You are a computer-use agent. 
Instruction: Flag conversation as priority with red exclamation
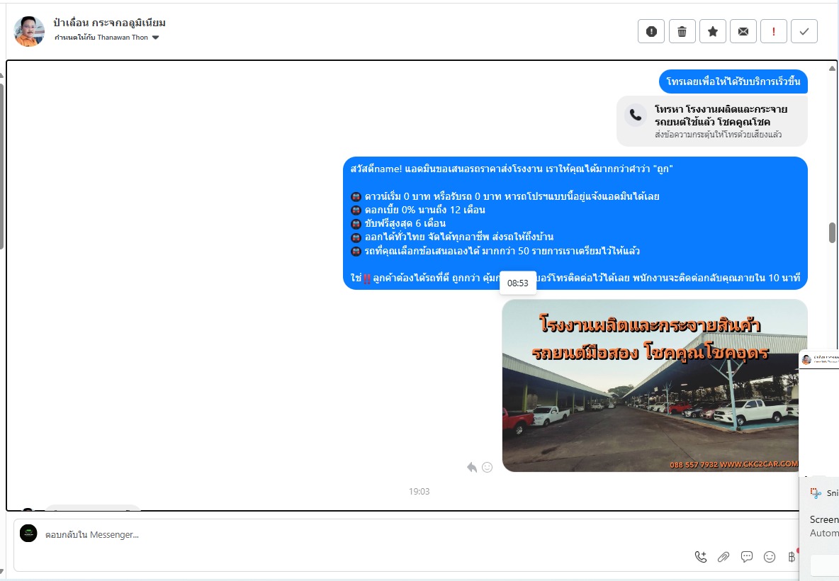click(774, 31)
